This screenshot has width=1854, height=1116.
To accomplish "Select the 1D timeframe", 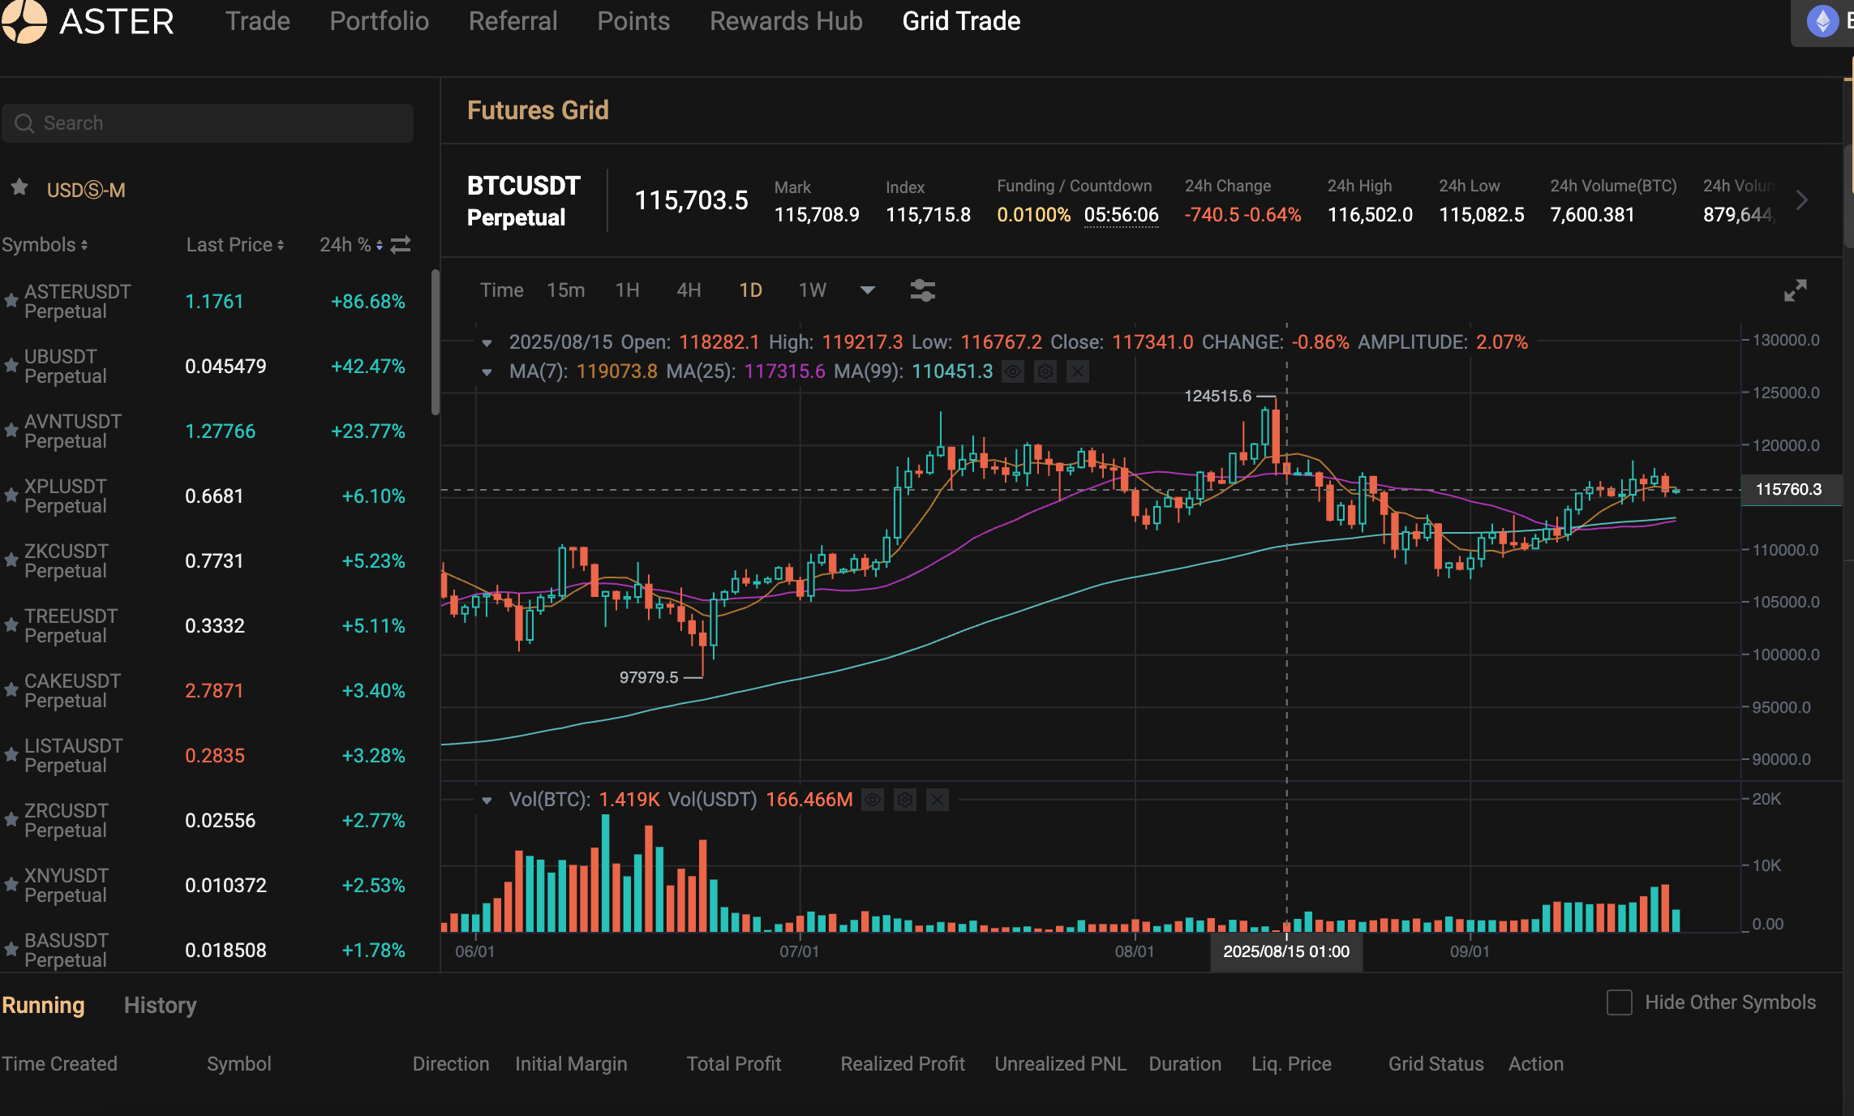I will click(750, 290).
